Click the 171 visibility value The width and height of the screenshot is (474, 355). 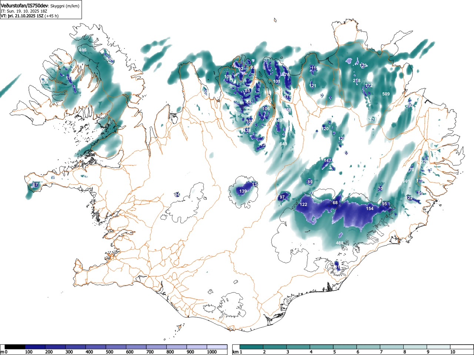point(288,97)
